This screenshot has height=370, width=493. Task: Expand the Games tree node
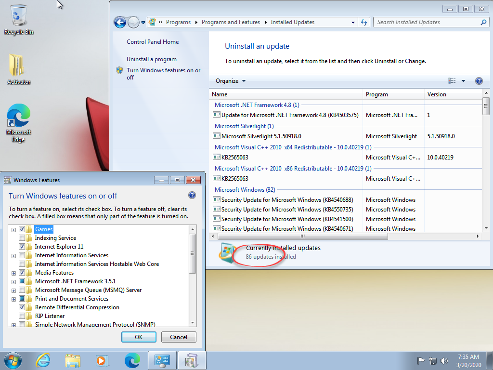pos(13,230)
